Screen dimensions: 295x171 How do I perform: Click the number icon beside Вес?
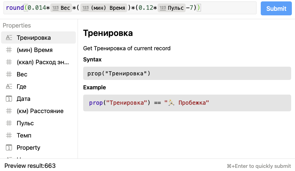[9, 74]
